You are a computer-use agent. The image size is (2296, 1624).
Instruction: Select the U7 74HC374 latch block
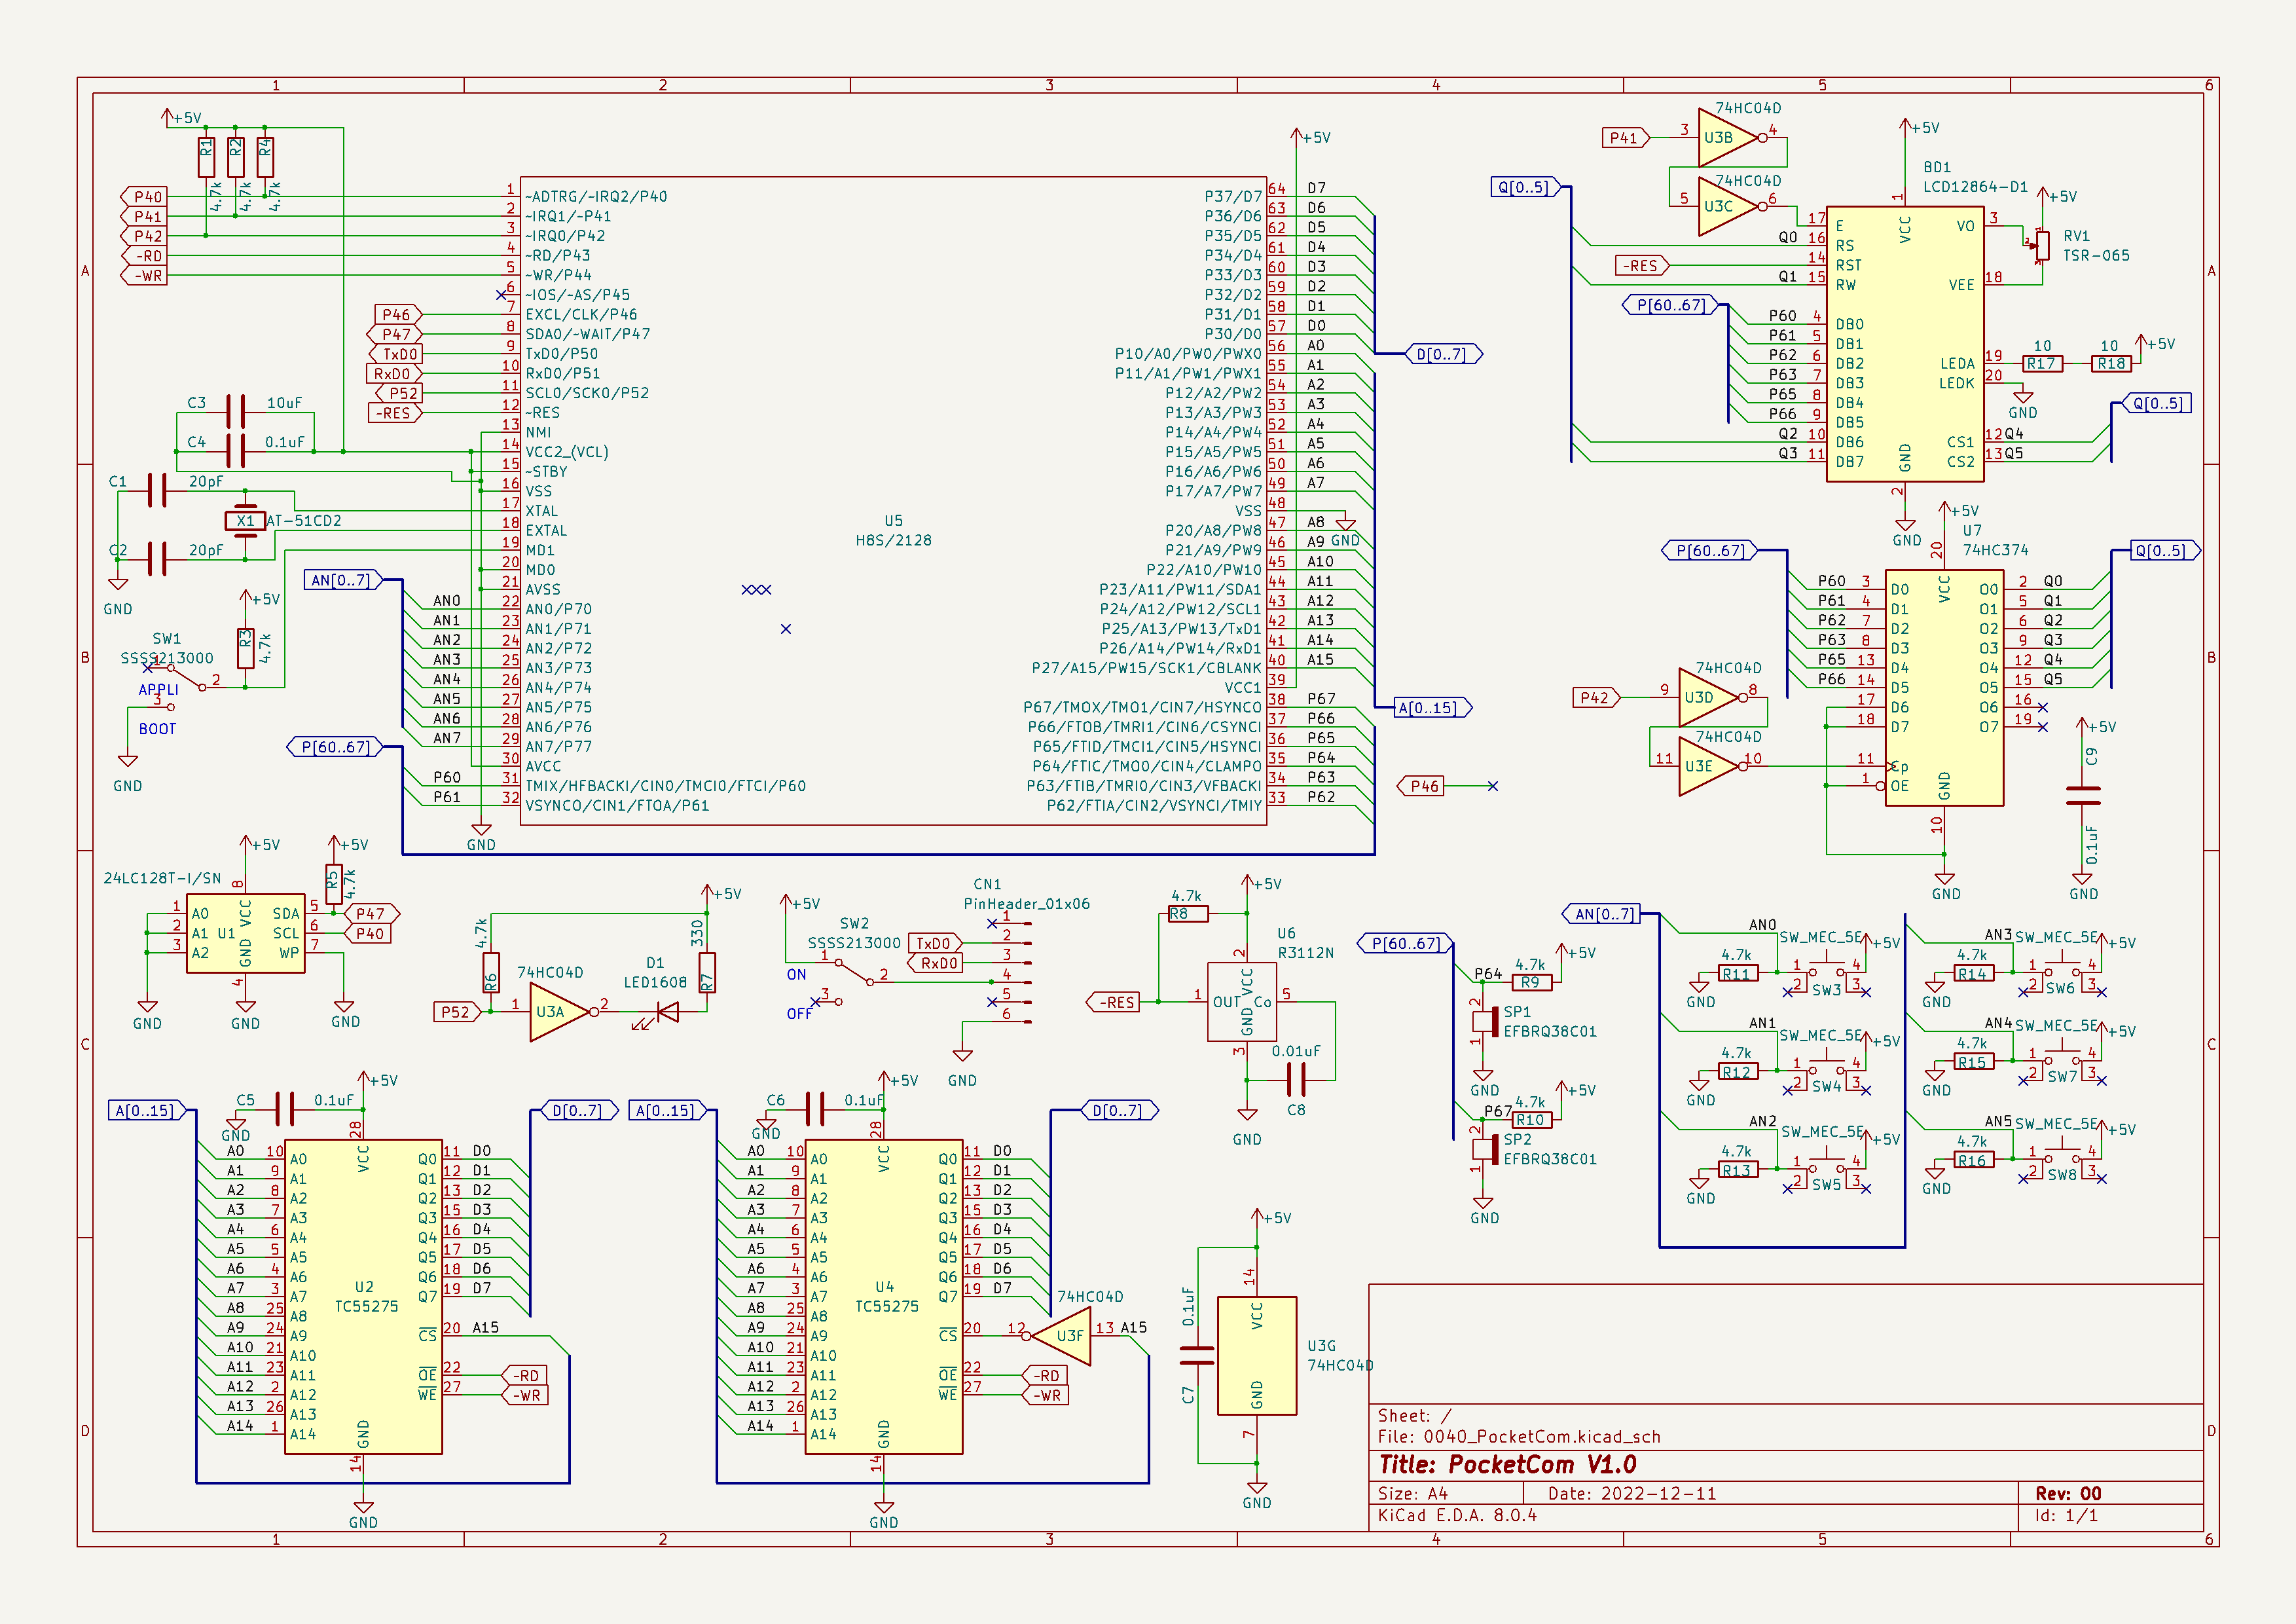(1943, 688)
